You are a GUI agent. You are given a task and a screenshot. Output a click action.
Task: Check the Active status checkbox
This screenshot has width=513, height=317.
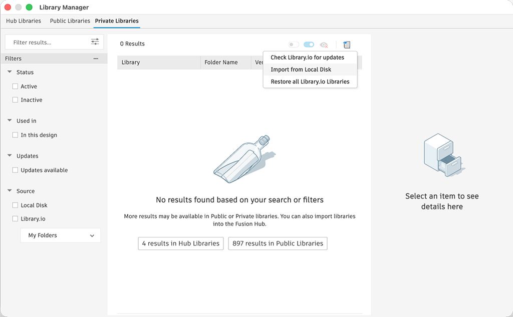(x=15, y=86)
